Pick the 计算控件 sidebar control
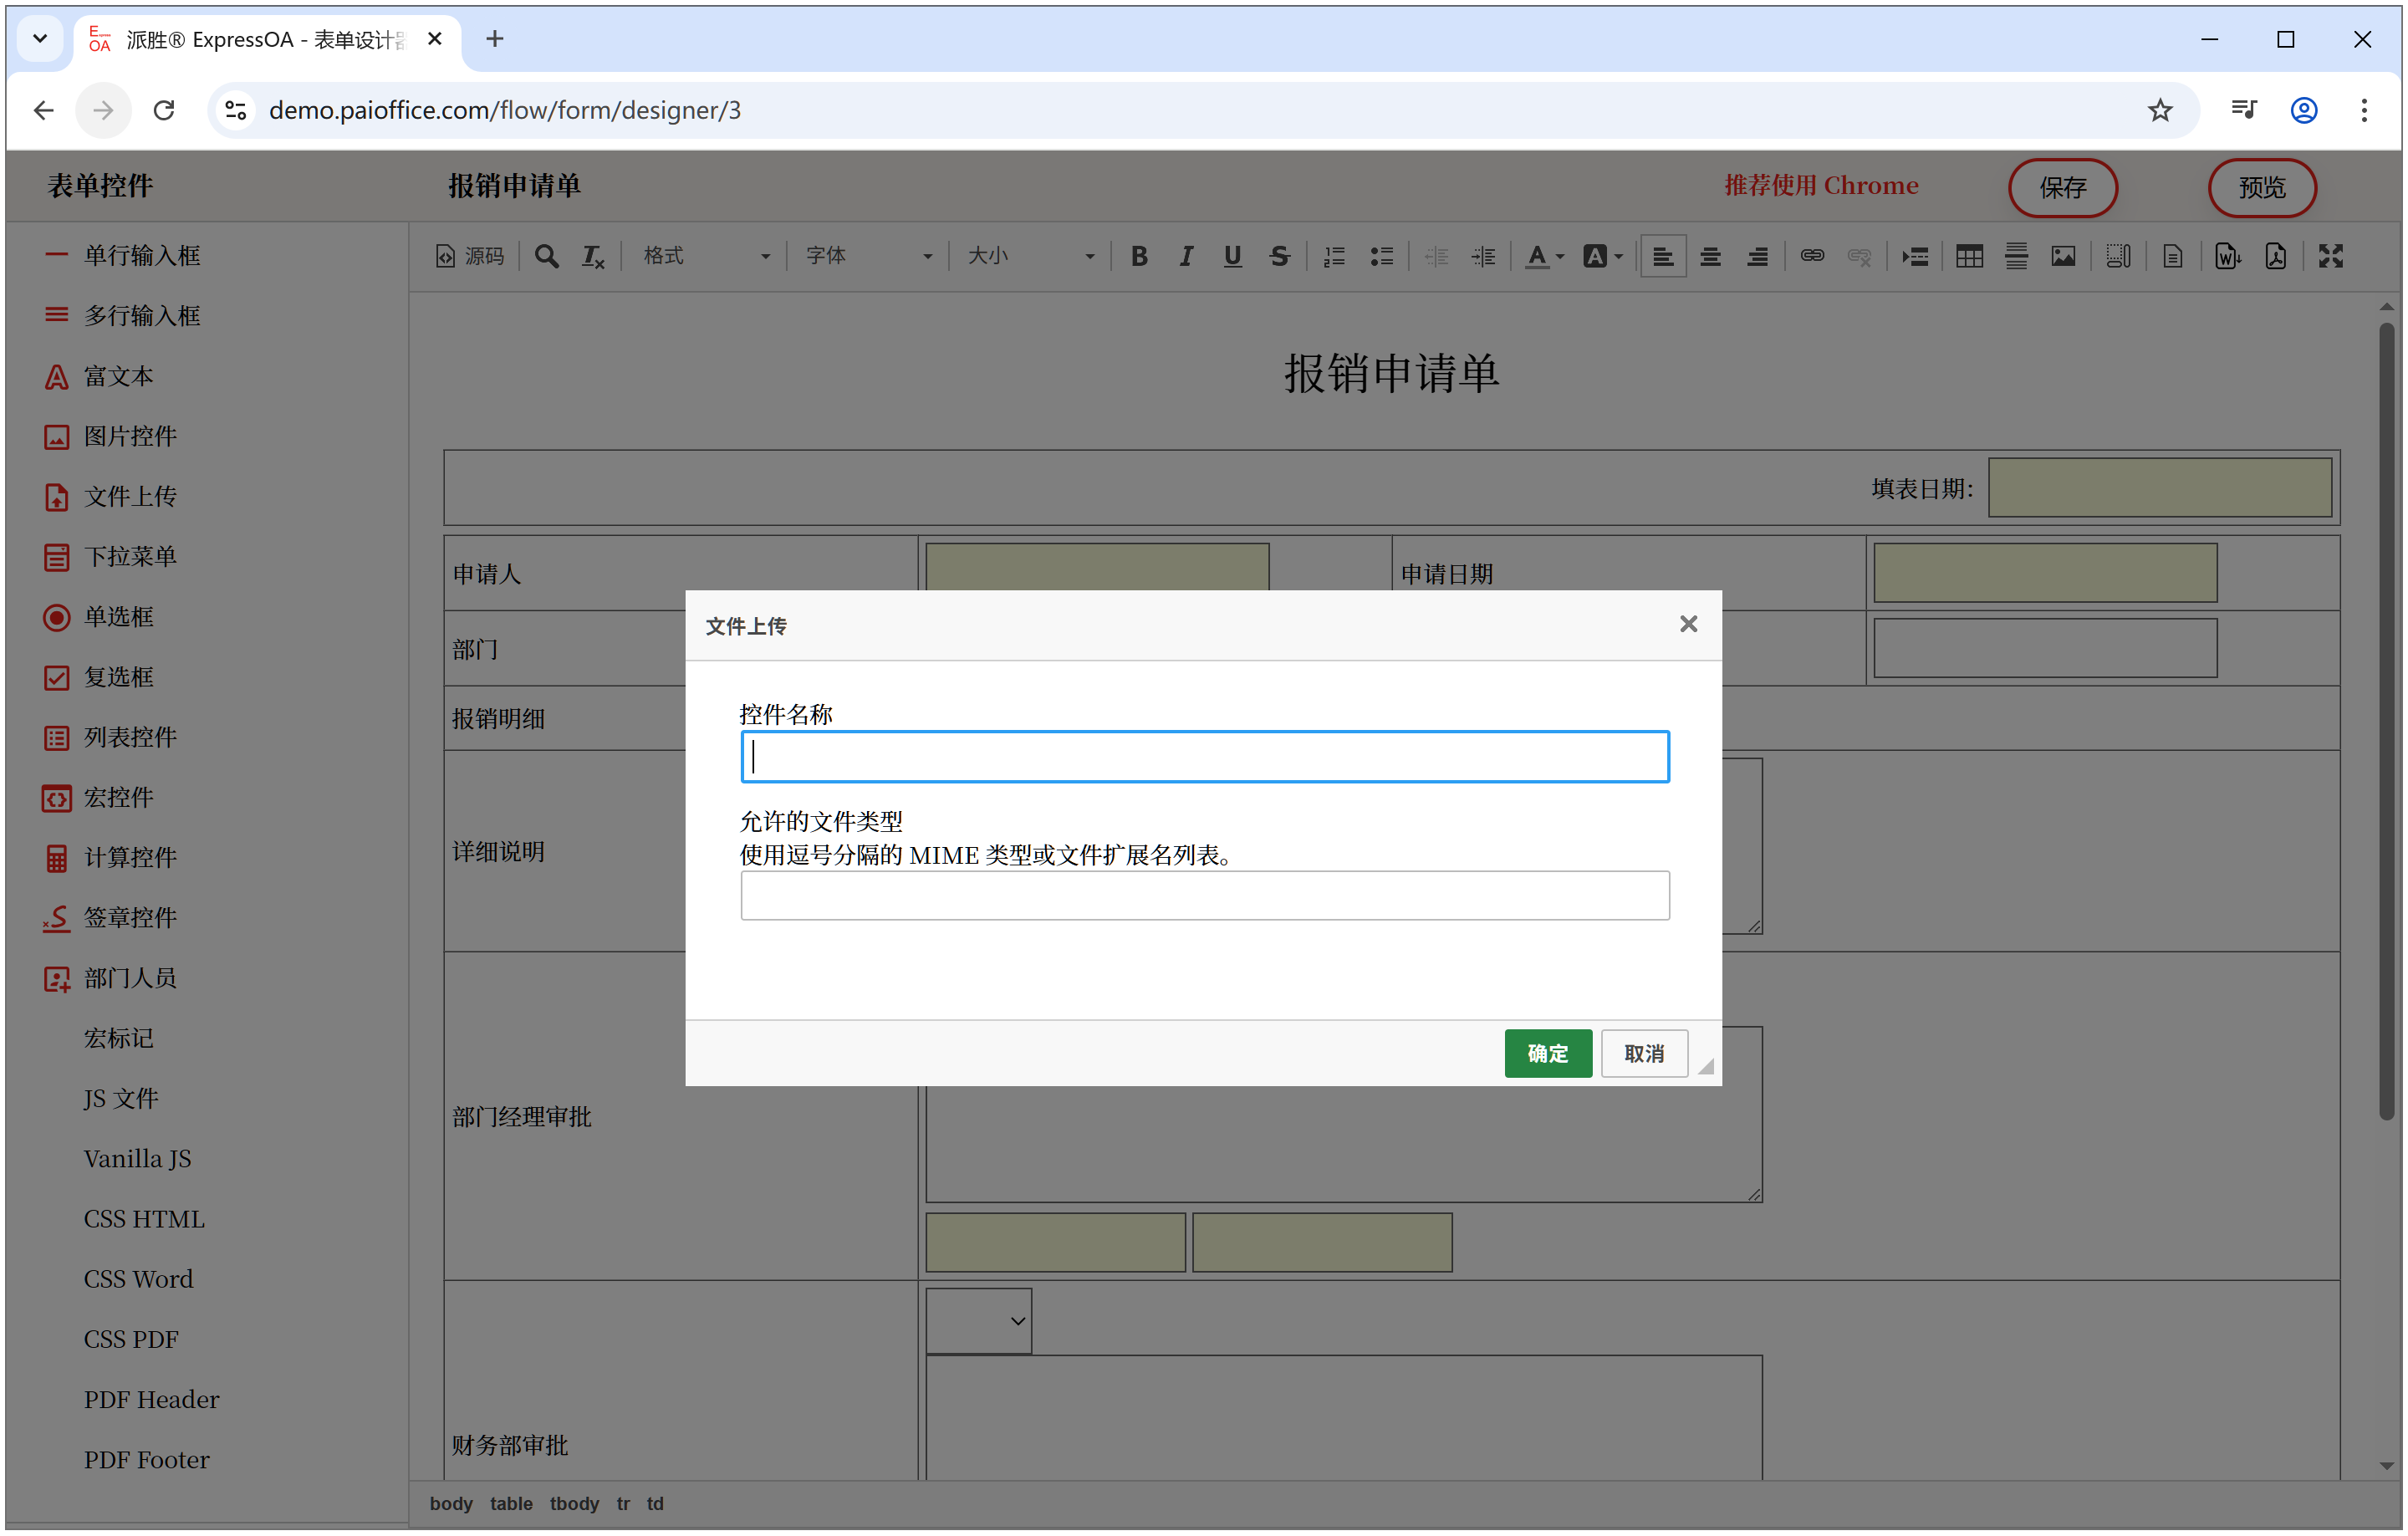The image size is (2408, 1536). 130,857
